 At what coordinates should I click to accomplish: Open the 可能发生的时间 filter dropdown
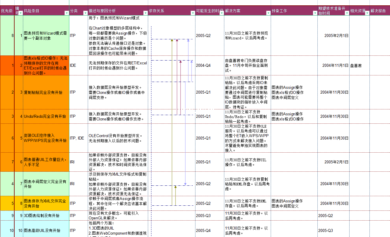(x=221, y=13)
